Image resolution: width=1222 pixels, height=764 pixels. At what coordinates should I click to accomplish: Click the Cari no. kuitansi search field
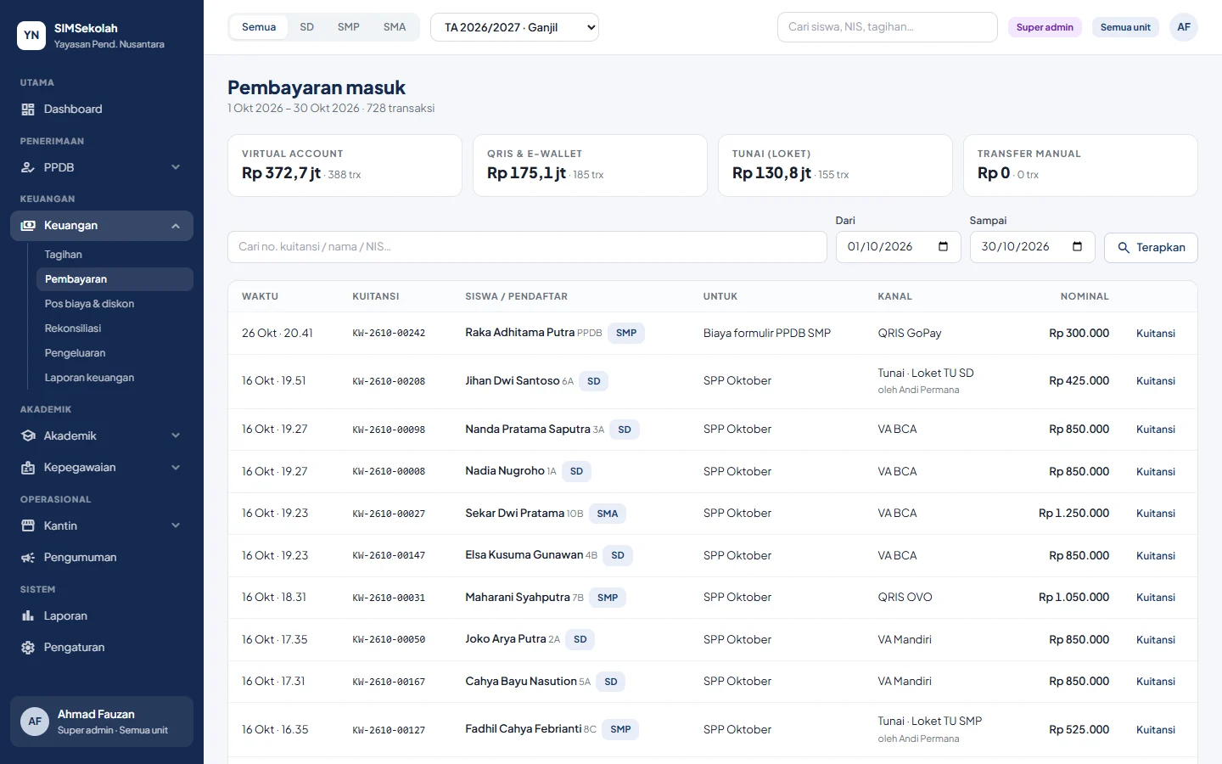tap(527, 247)
